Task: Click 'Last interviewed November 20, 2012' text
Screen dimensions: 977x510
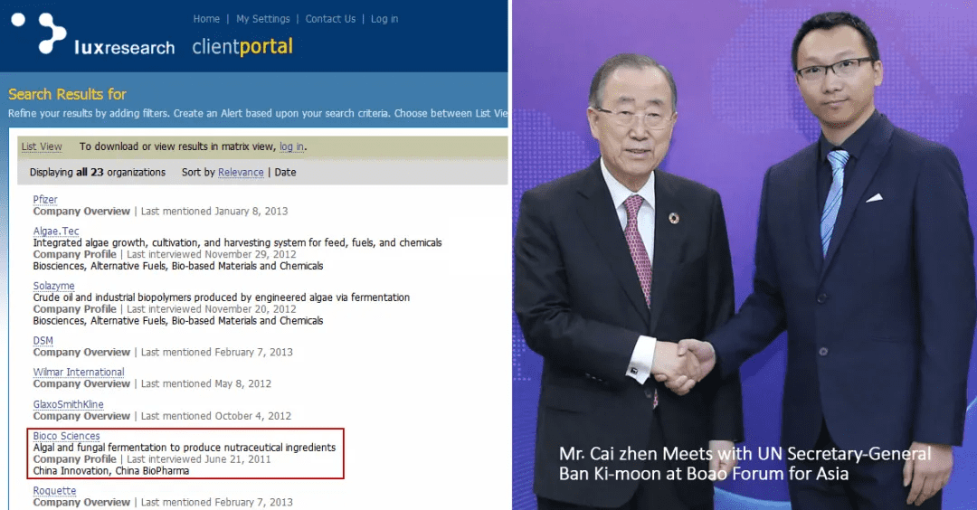Action: pos(212,309)
